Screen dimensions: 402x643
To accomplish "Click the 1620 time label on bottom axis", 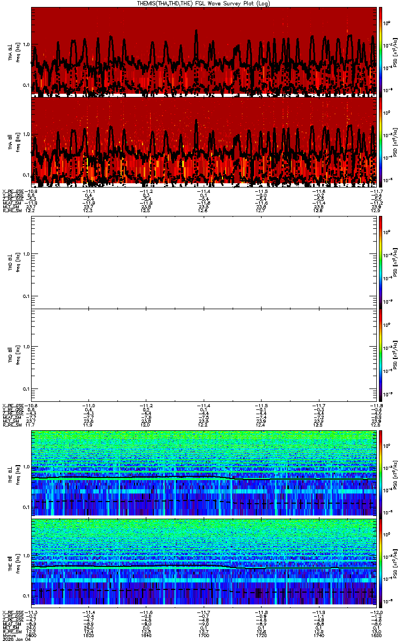I will pyautogui.click(x=89, y=635).
